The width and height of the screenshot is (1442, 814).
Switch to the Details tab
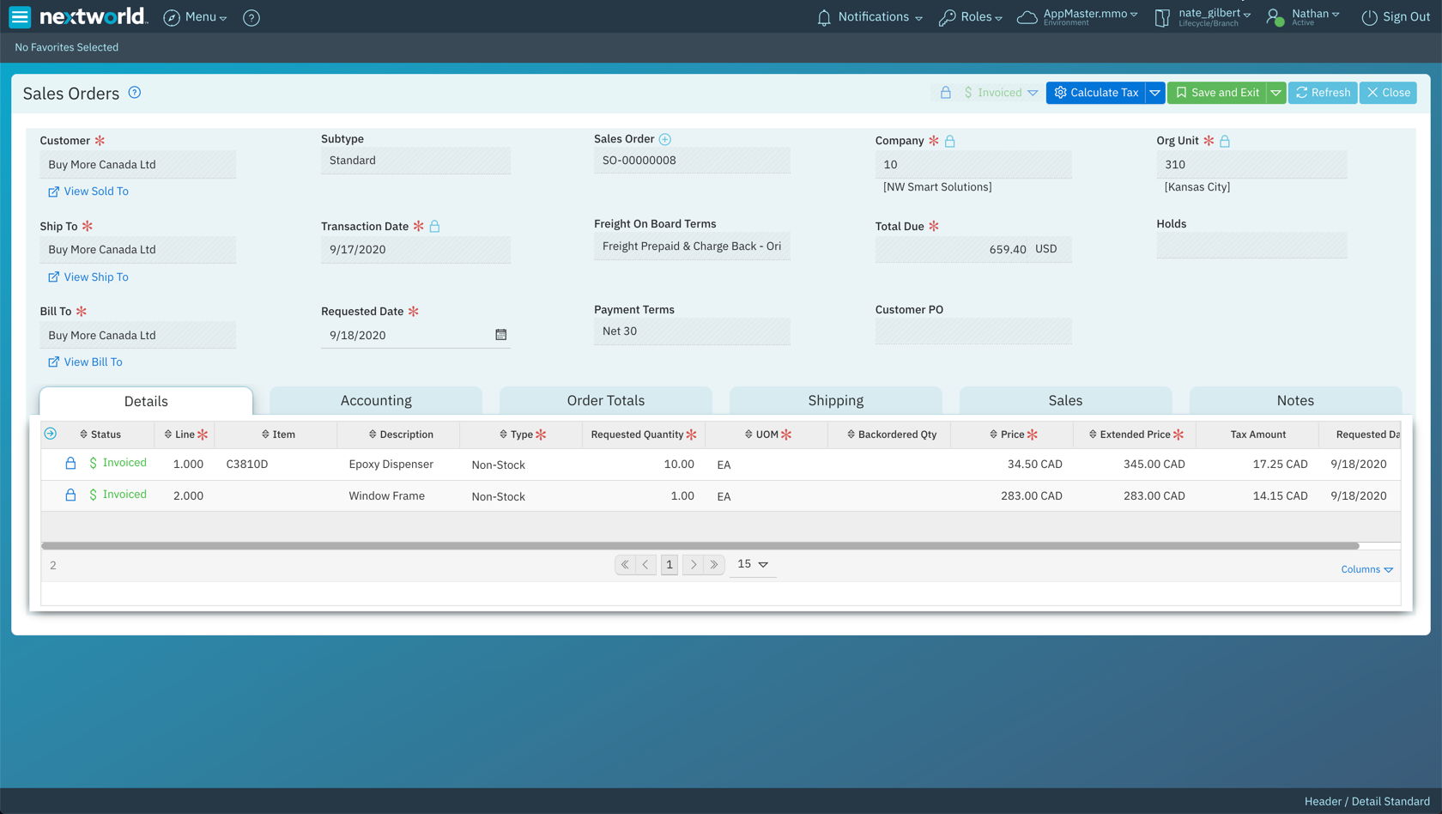[146, 401]
